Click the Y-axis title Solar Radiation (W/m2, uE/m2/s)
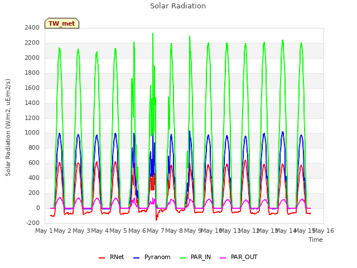Image resolution: width=357 pixels, height=268 pixels. (8, 127)
